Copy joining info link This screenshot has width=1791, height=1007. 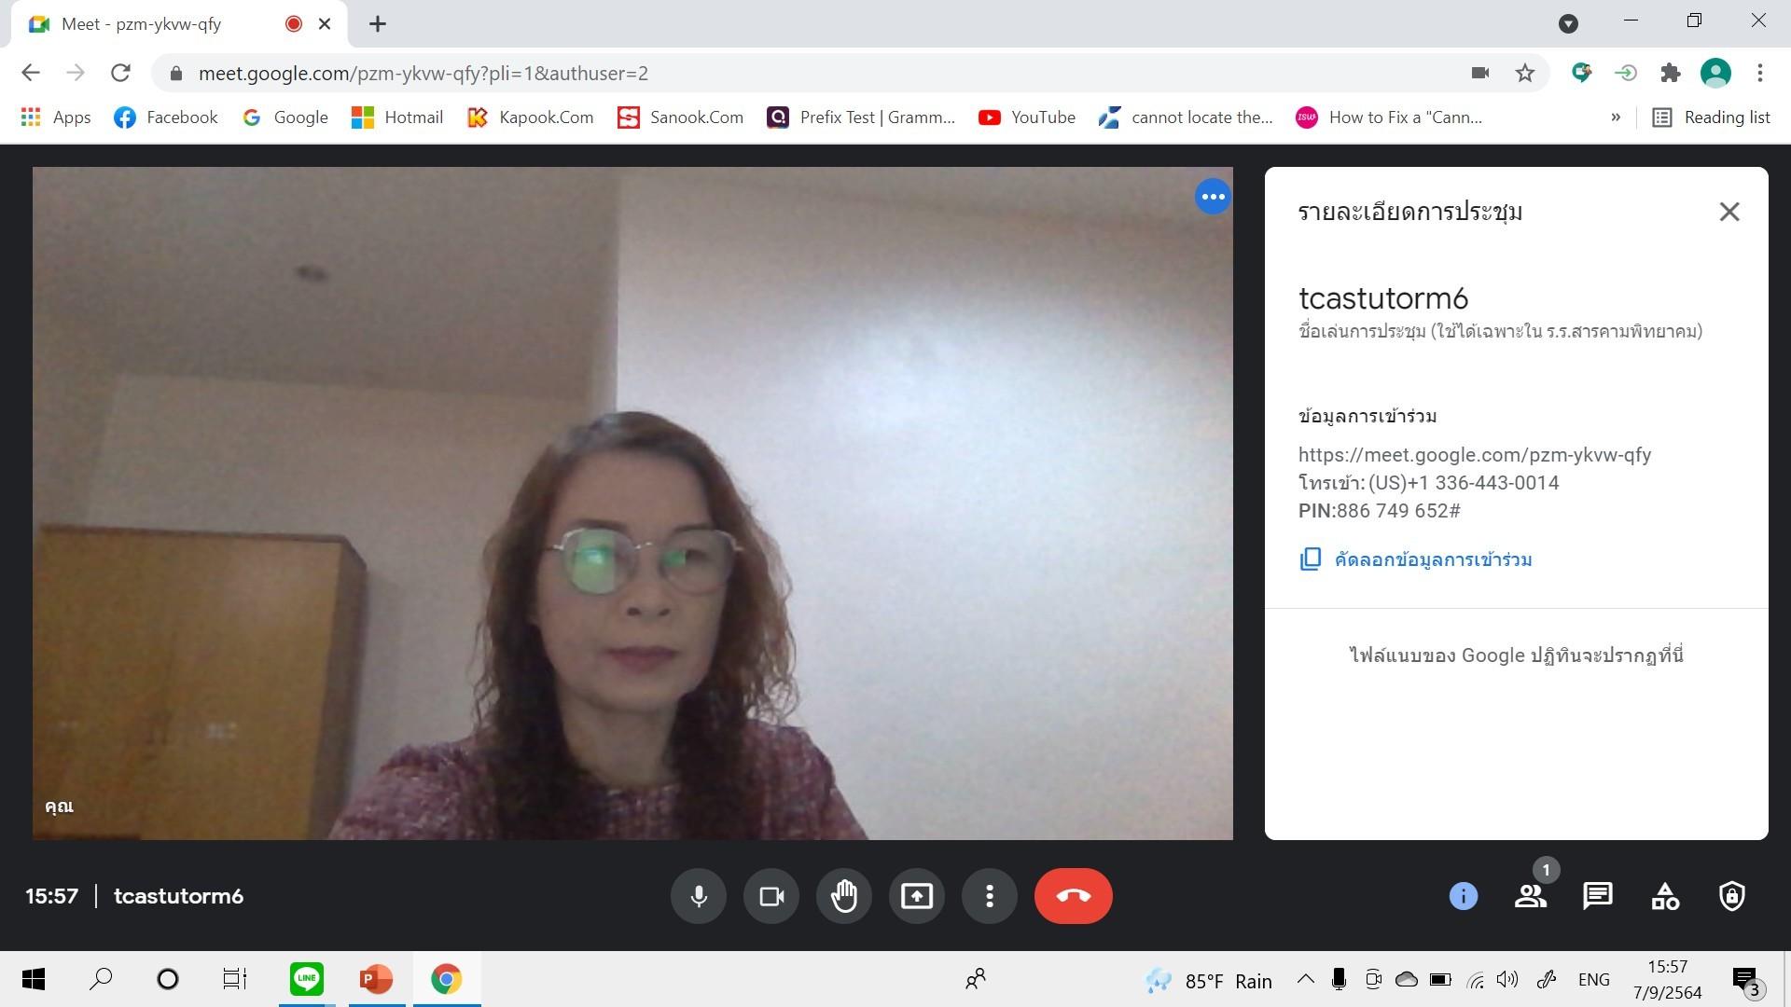pos(1416,559)
